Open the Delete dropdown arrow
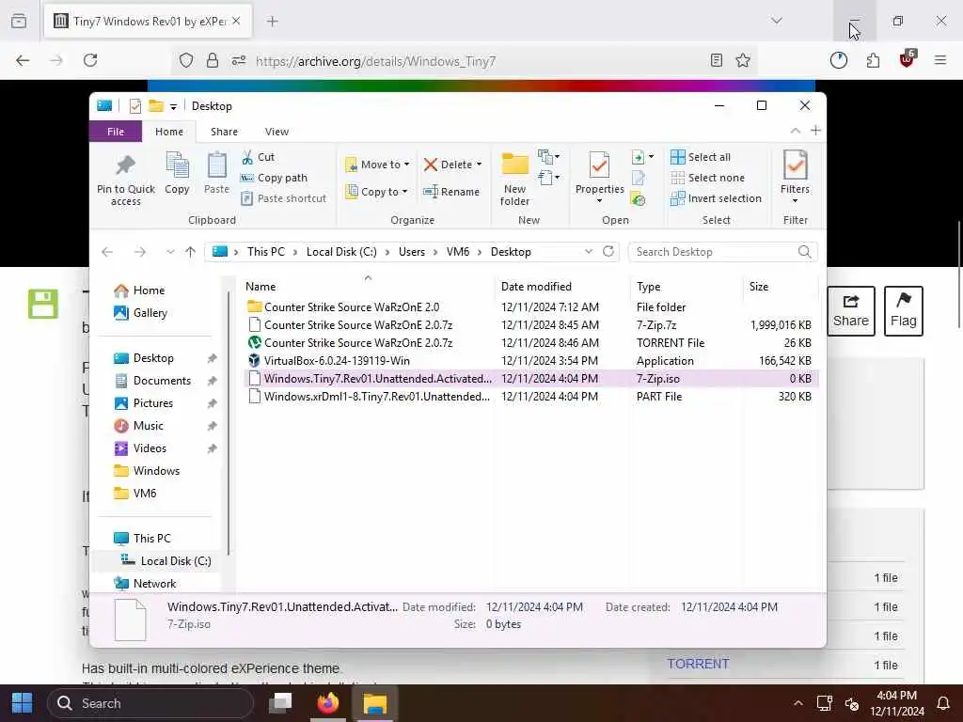The height and width of the screenshot is (722, 963). point(479,165)
